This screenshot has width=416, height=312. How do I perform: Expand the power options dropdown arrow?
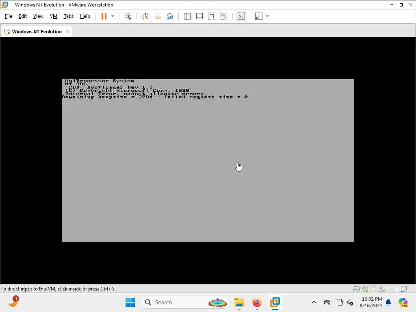113,16
